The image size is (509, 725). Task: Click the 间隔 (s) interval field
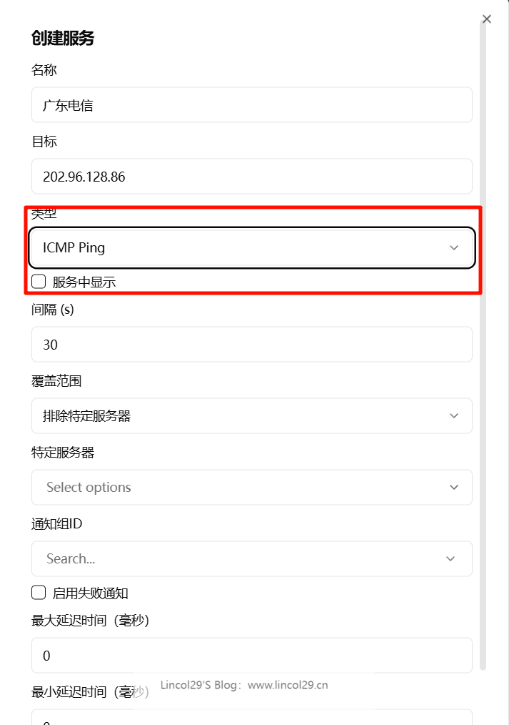[251, 345]
